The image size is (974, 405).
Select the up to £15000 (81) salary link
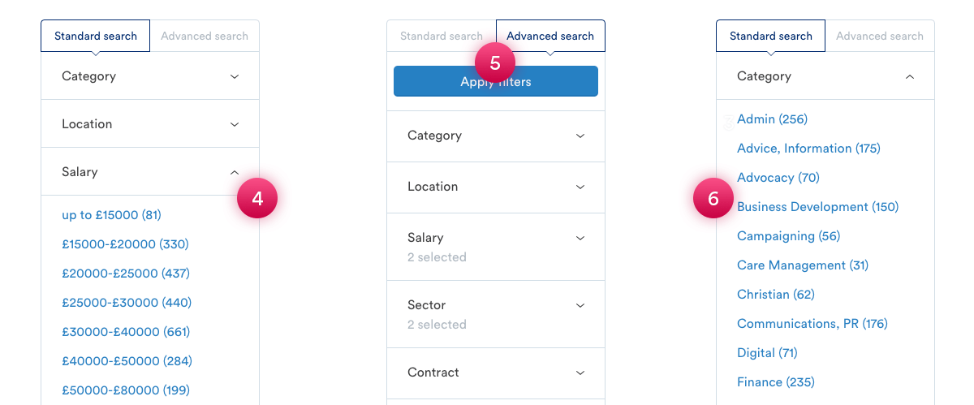[112, 215]
